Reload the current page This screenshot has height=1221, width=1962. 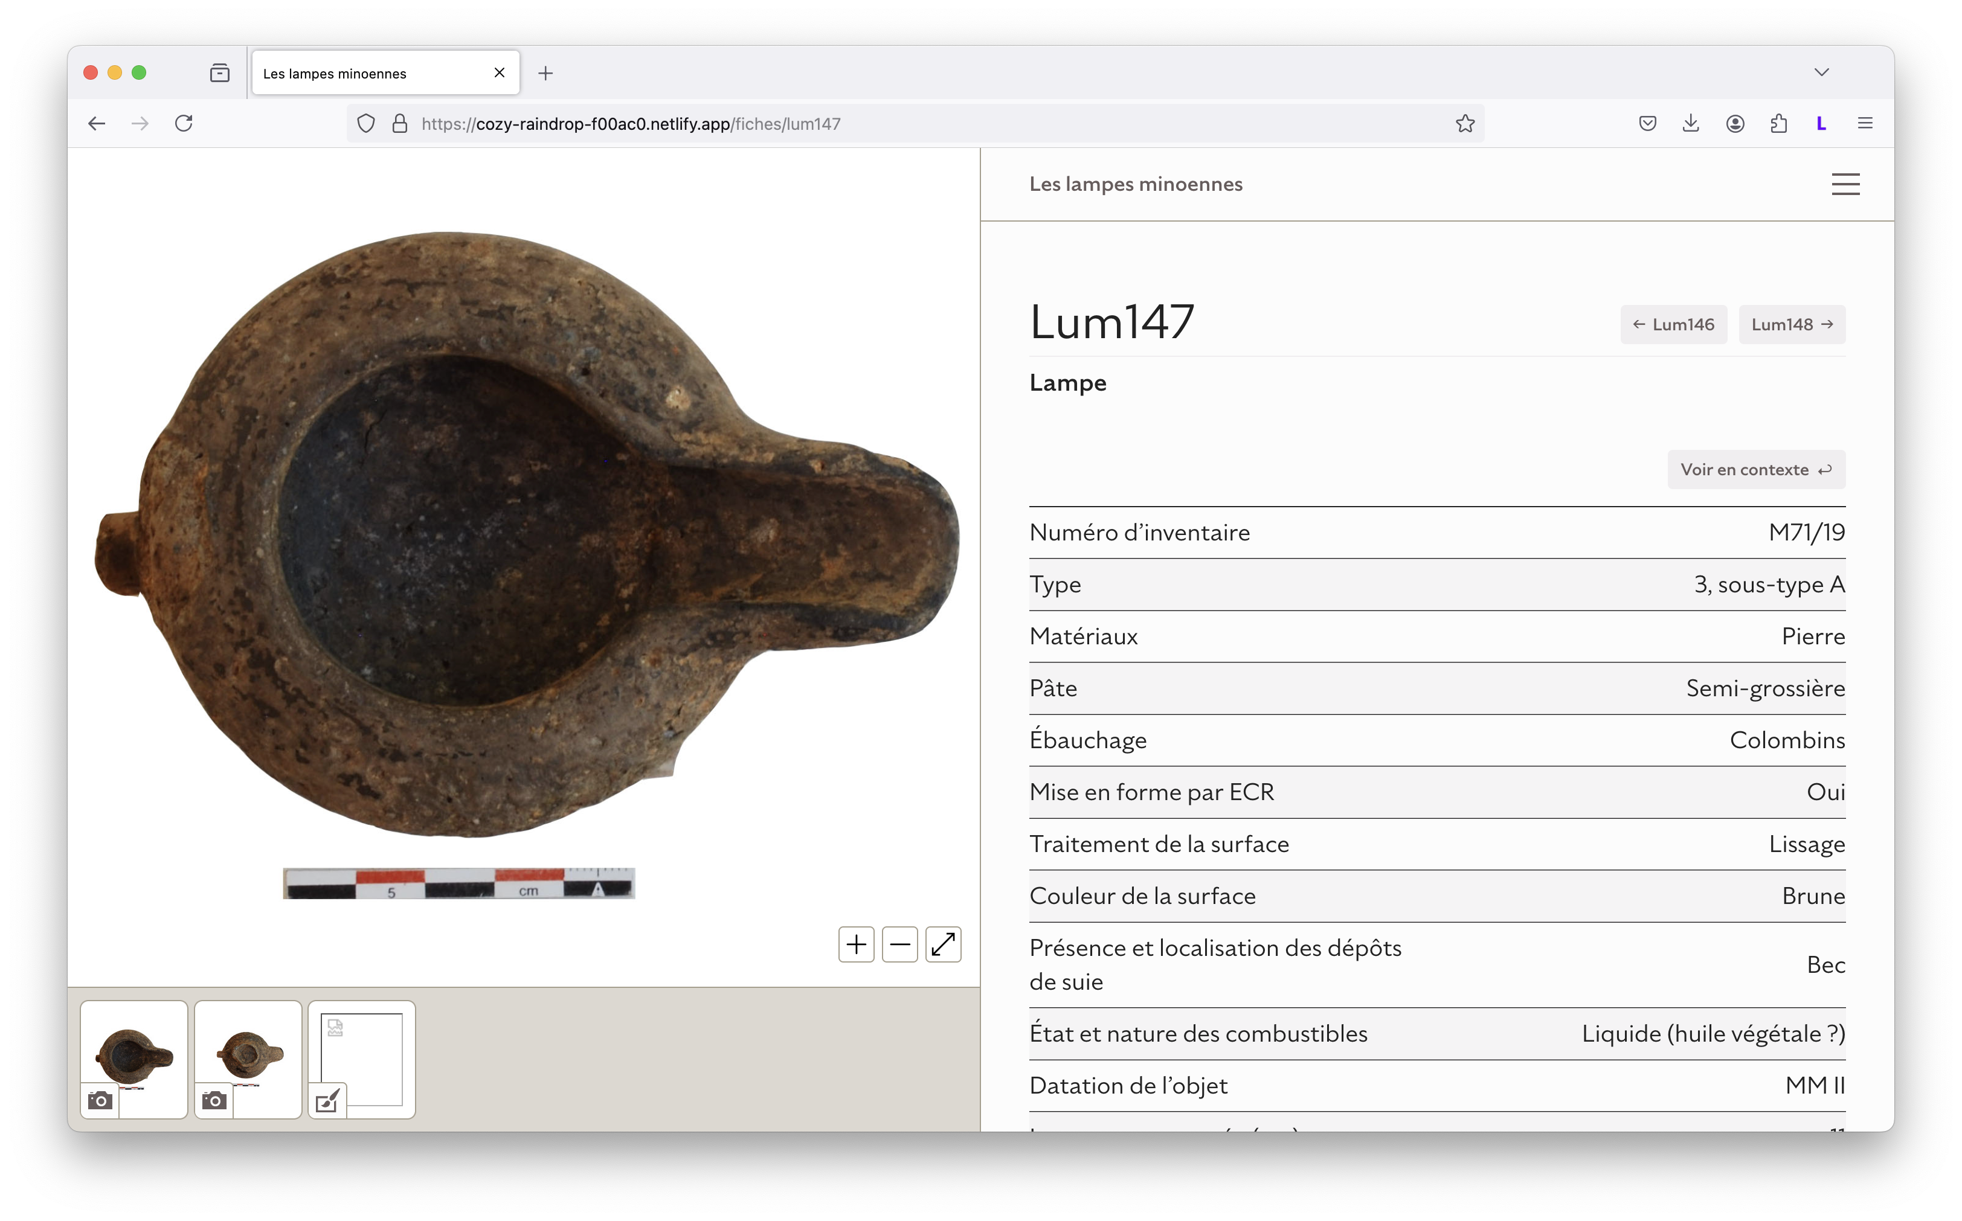184,124
